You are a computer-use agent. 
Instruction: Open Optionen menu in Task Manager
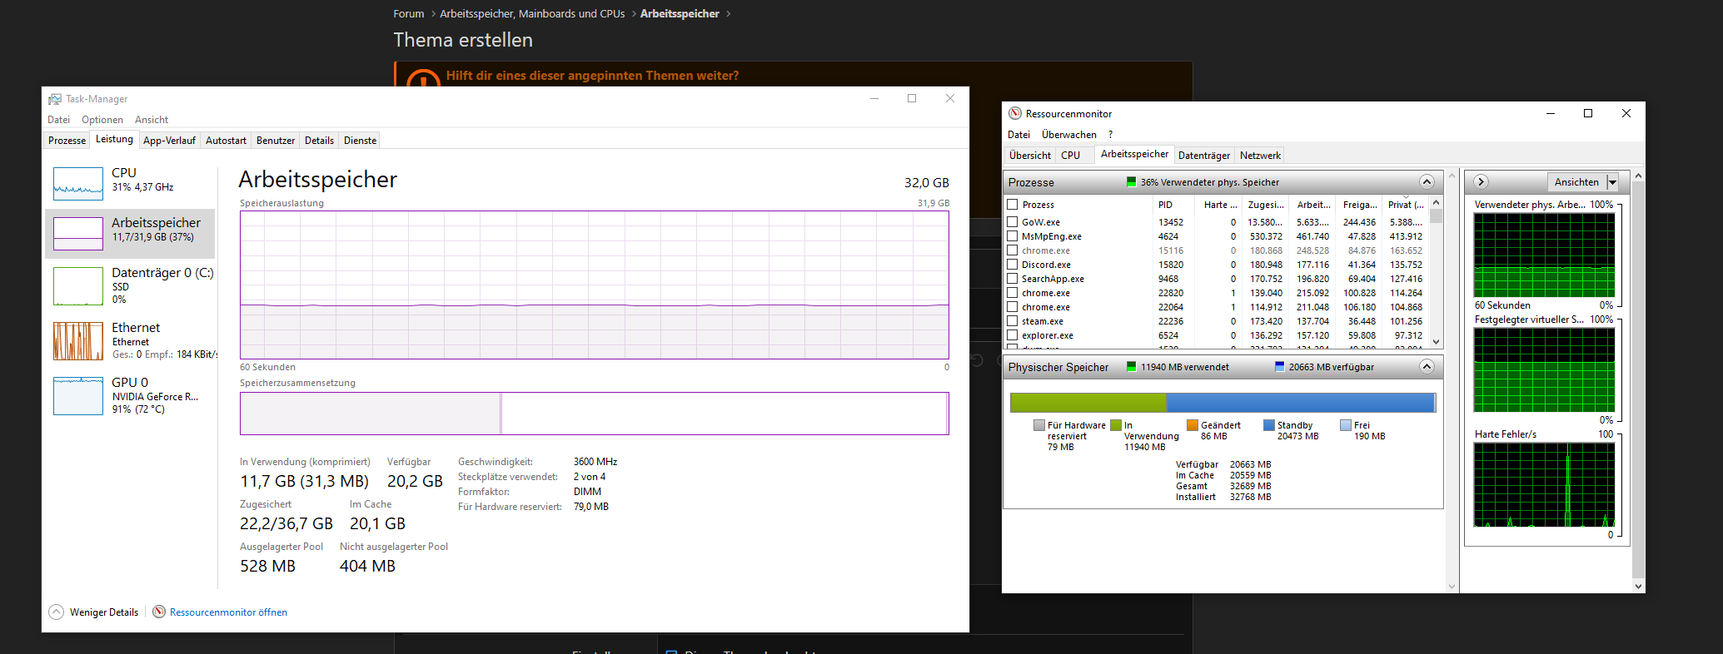[x=102, y=120]
